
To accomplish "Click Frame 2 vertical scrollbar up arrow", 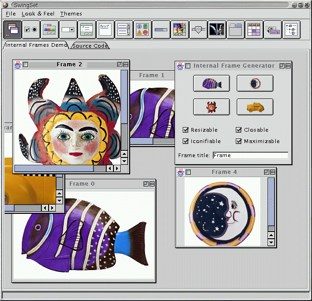I will click(x=124, y=154).
